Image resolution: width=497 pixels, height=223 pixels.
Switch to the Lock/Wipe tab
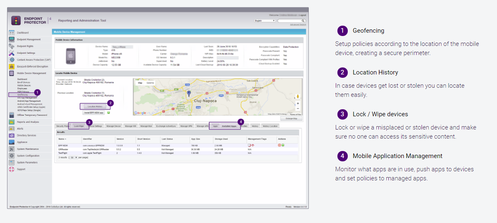pos(79,126)
